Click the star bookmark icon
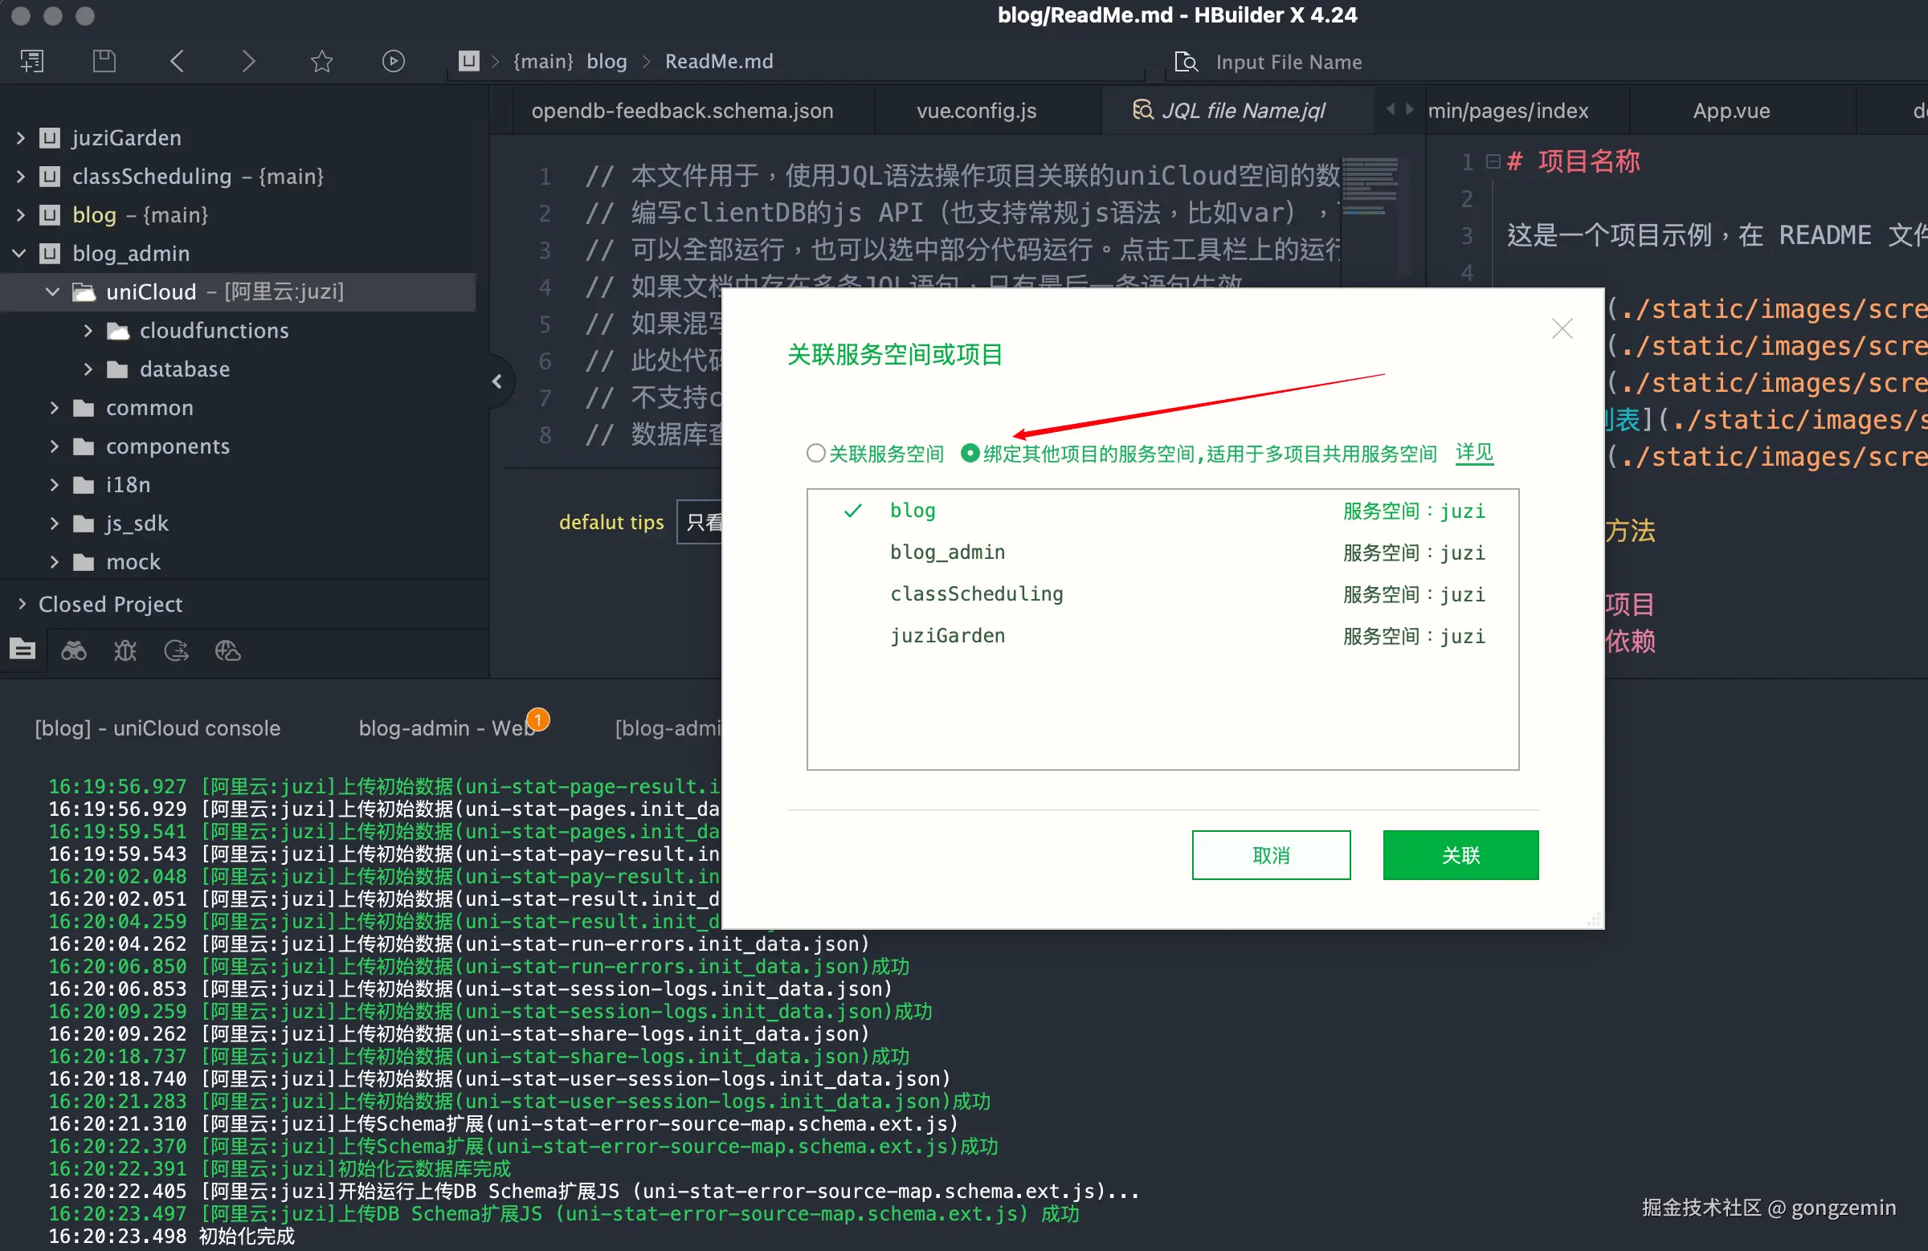 click(x=321, y=61)
